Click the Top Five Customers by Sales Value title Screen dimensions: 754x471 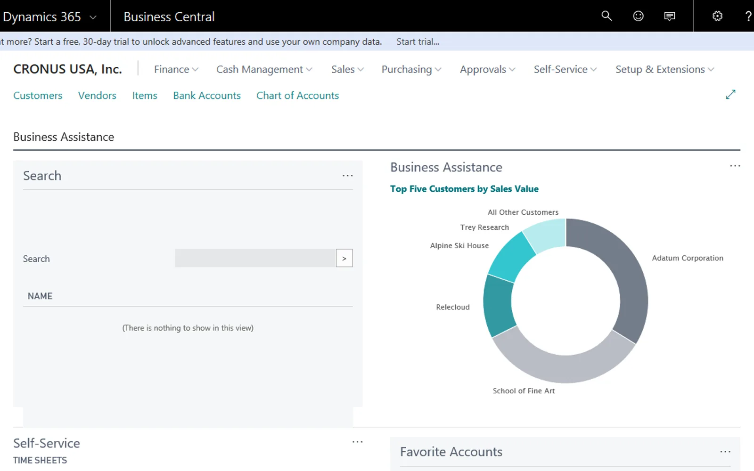[464, 189]
